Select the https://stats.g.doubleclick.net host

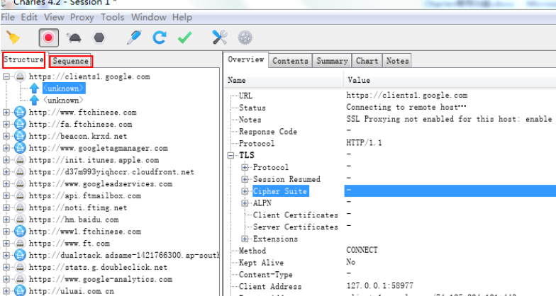pos(98,268)
